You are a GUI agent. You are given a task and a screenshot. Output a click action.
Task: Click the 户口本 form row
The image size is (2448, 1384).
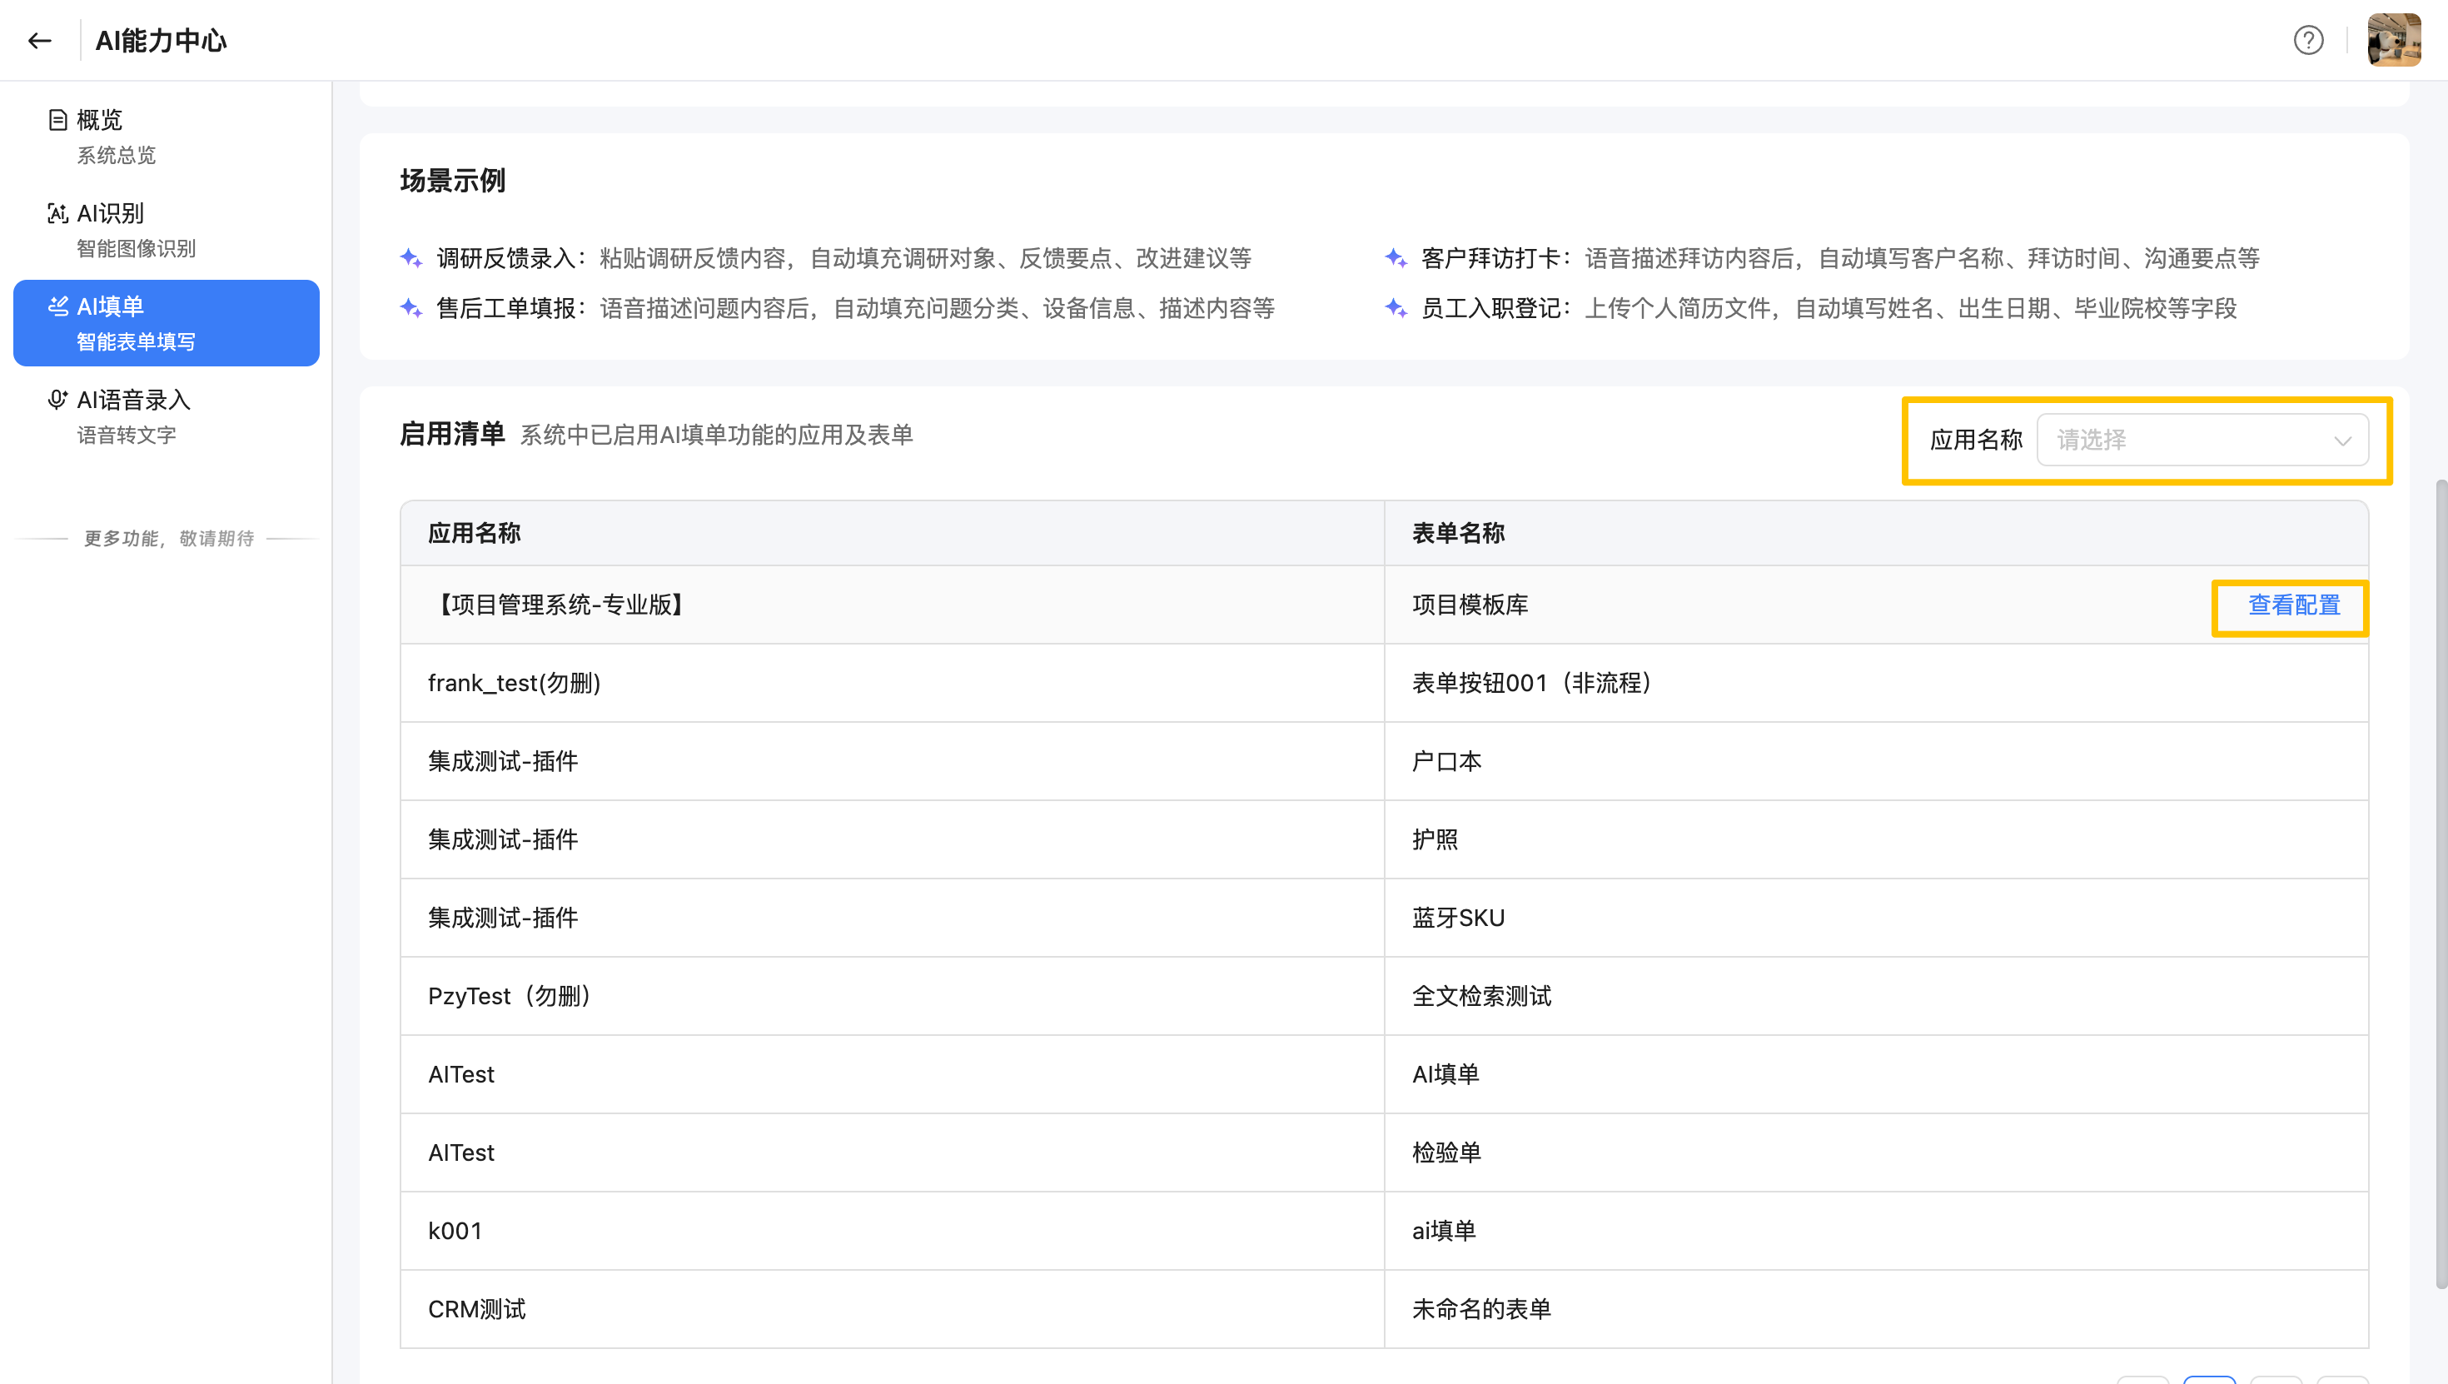1446,761
